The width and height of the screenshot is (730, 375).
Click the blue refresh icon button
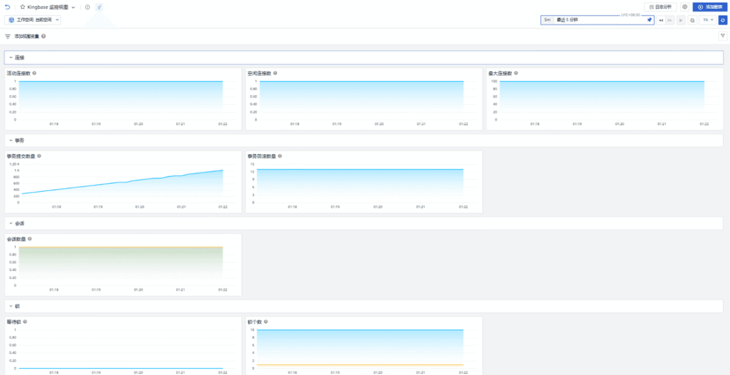click(x=722, y=20)
